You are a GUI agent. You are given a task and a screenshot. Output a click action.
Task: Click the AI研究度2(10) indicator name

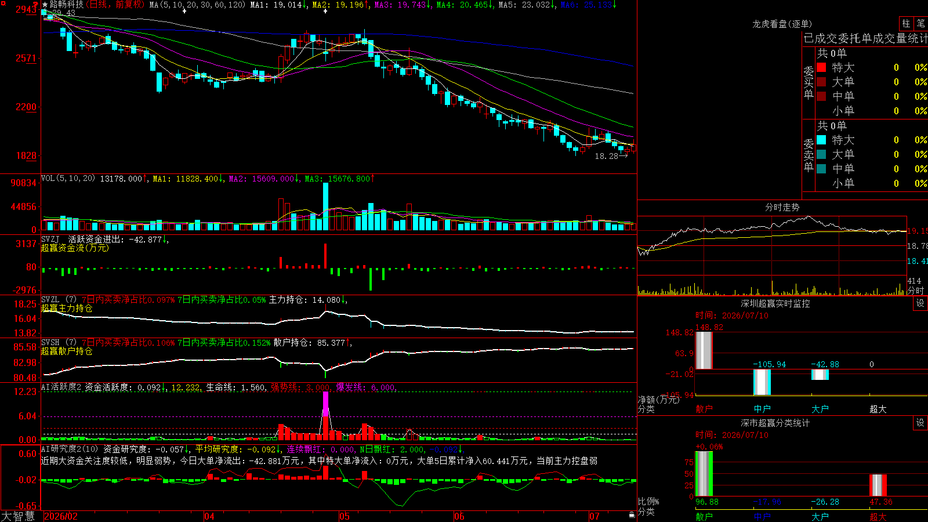(70, 449)
